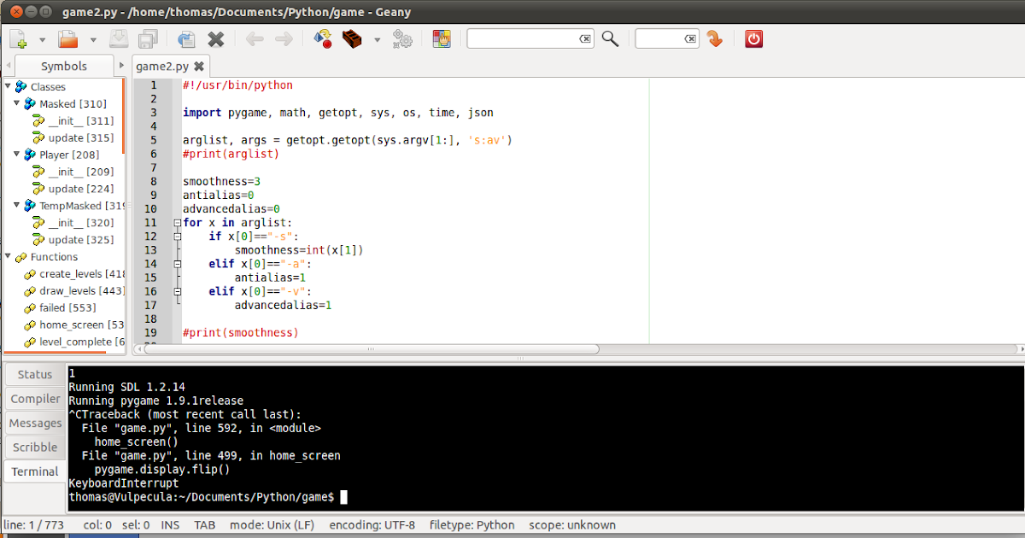Build the current file with the brick icon
Image resolution: width=1025 pixels, height=538 pixels.
tap(350, 38)
